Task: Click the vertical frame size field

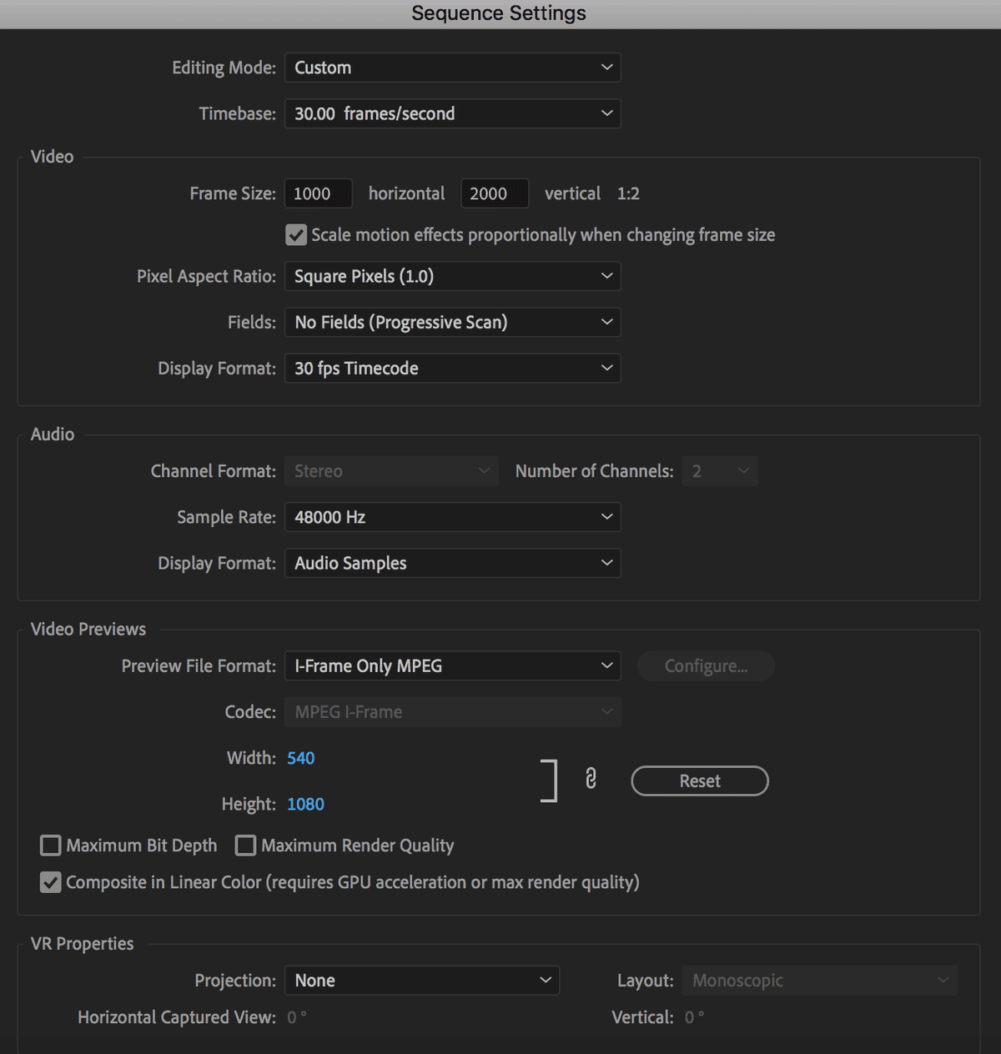Action: [494, 193]
